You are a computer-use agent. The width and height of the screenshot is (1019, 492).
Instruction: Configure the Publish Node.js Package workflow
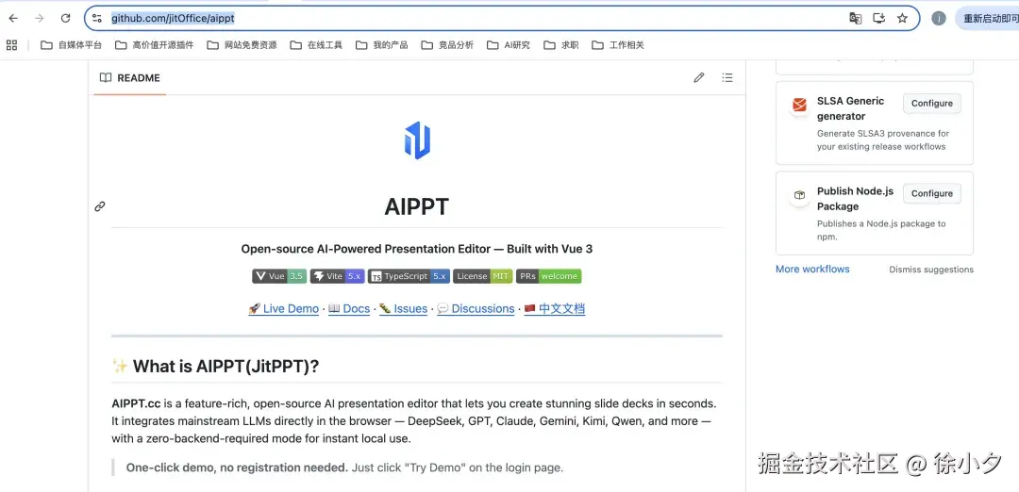coord(932,193)
